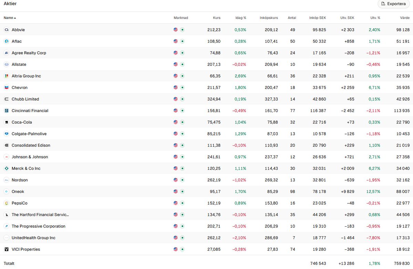Click the Exportera button
This screenshot has height=269, width=413.
pyautogui.click(x=393, y=4)
